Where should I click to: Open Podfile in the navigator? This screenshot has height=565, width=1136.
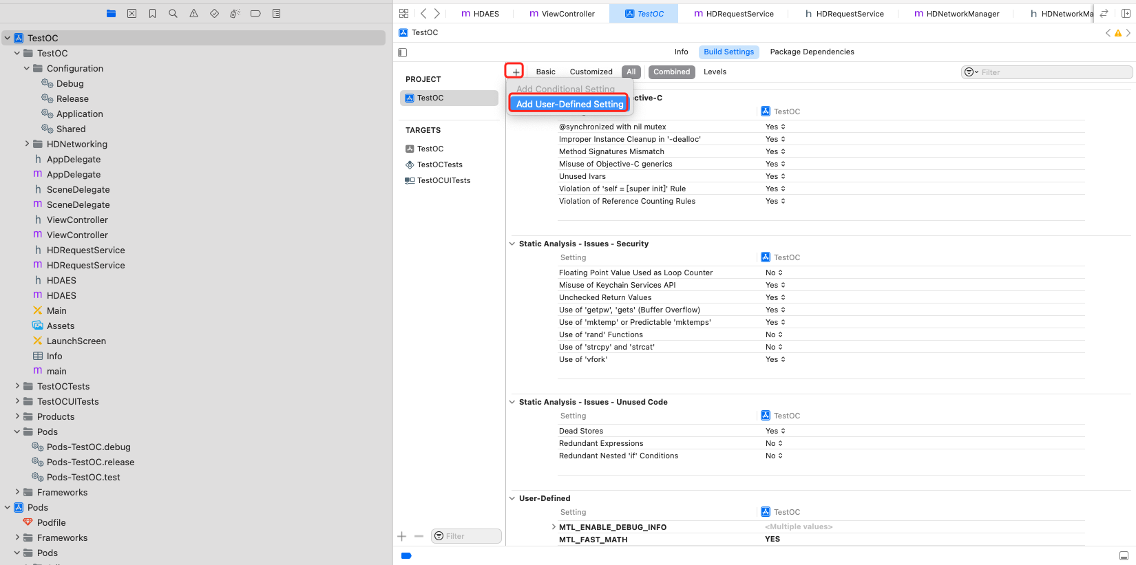51,522
